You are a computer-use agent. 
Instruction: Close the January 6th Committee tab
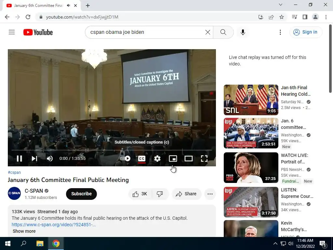pyautogui.click(x=75, y=6)
